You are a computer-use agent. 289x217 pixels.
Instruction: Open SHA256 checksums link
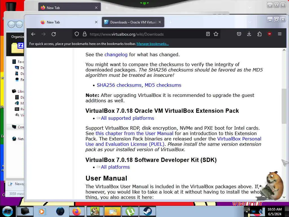[x=119, y=85]
